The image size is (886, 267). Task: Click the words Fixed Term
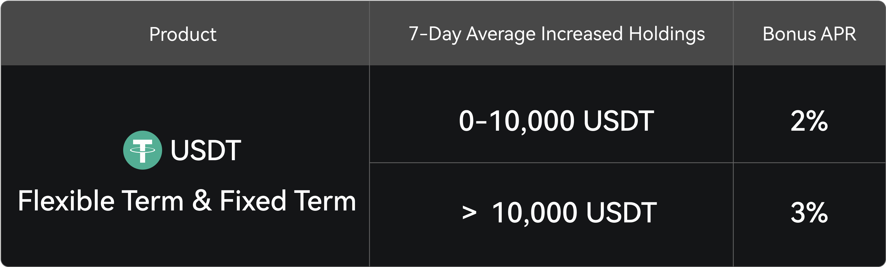(x=287, y=201)
